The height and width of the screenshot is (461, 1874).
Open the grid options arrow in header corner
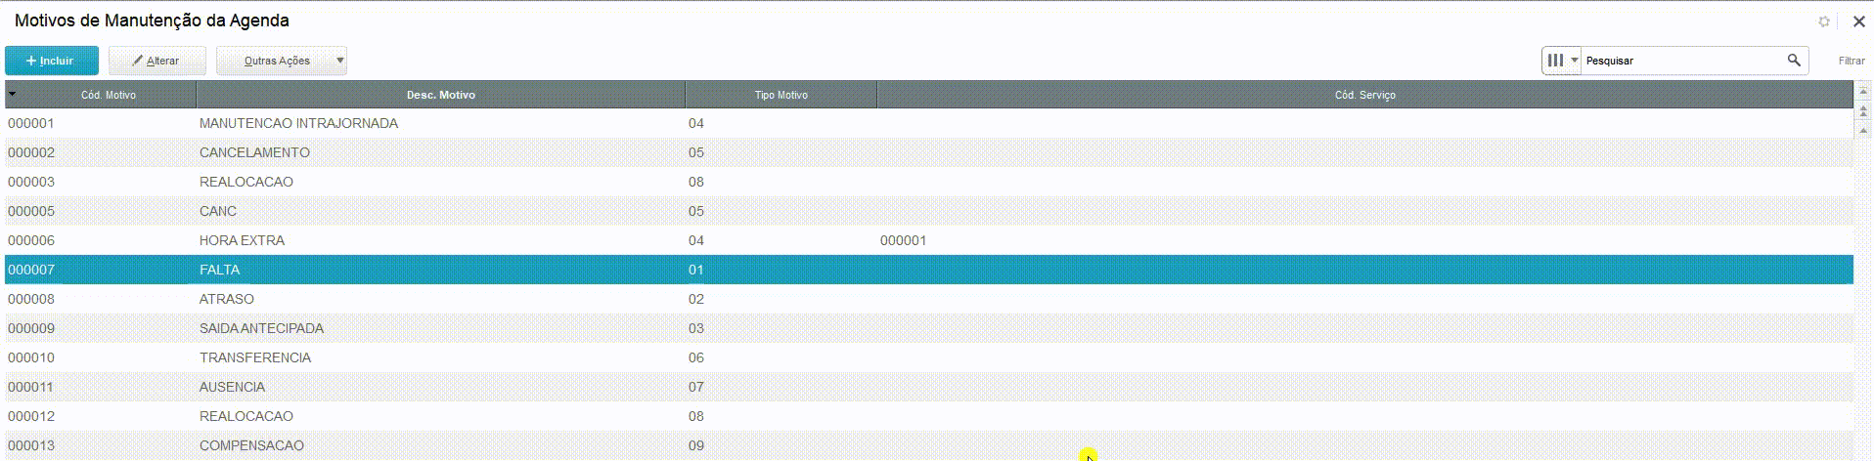(x=12, y=95)
